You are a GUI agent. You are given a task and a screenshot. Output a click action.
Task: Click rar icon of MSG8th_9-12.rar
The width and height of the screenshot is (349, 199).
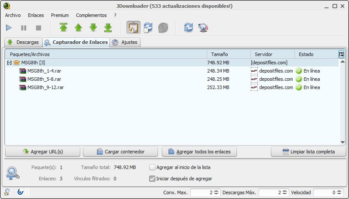click(x=23, y=87)
